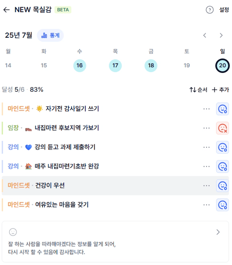Viewport: 232px width, 265px height.
Task: Select date 16 Wednesday in the calendar
Action: click(x=80, y=66)
